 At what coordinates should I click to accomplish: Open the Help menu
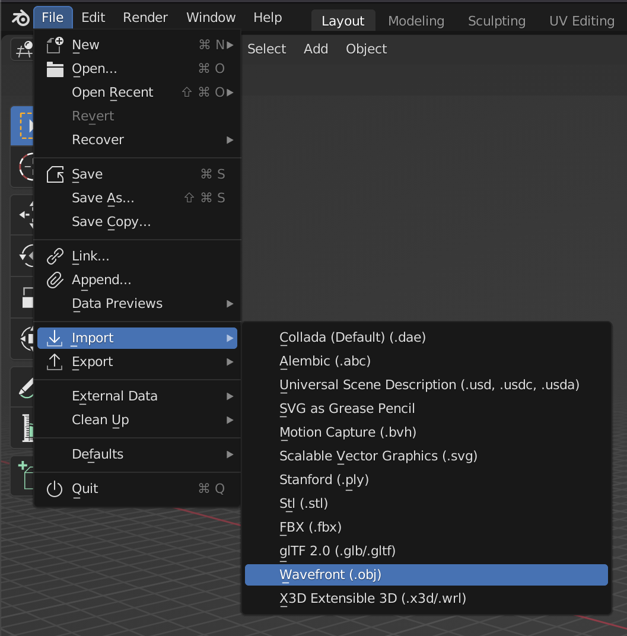(x=268, y=17)
